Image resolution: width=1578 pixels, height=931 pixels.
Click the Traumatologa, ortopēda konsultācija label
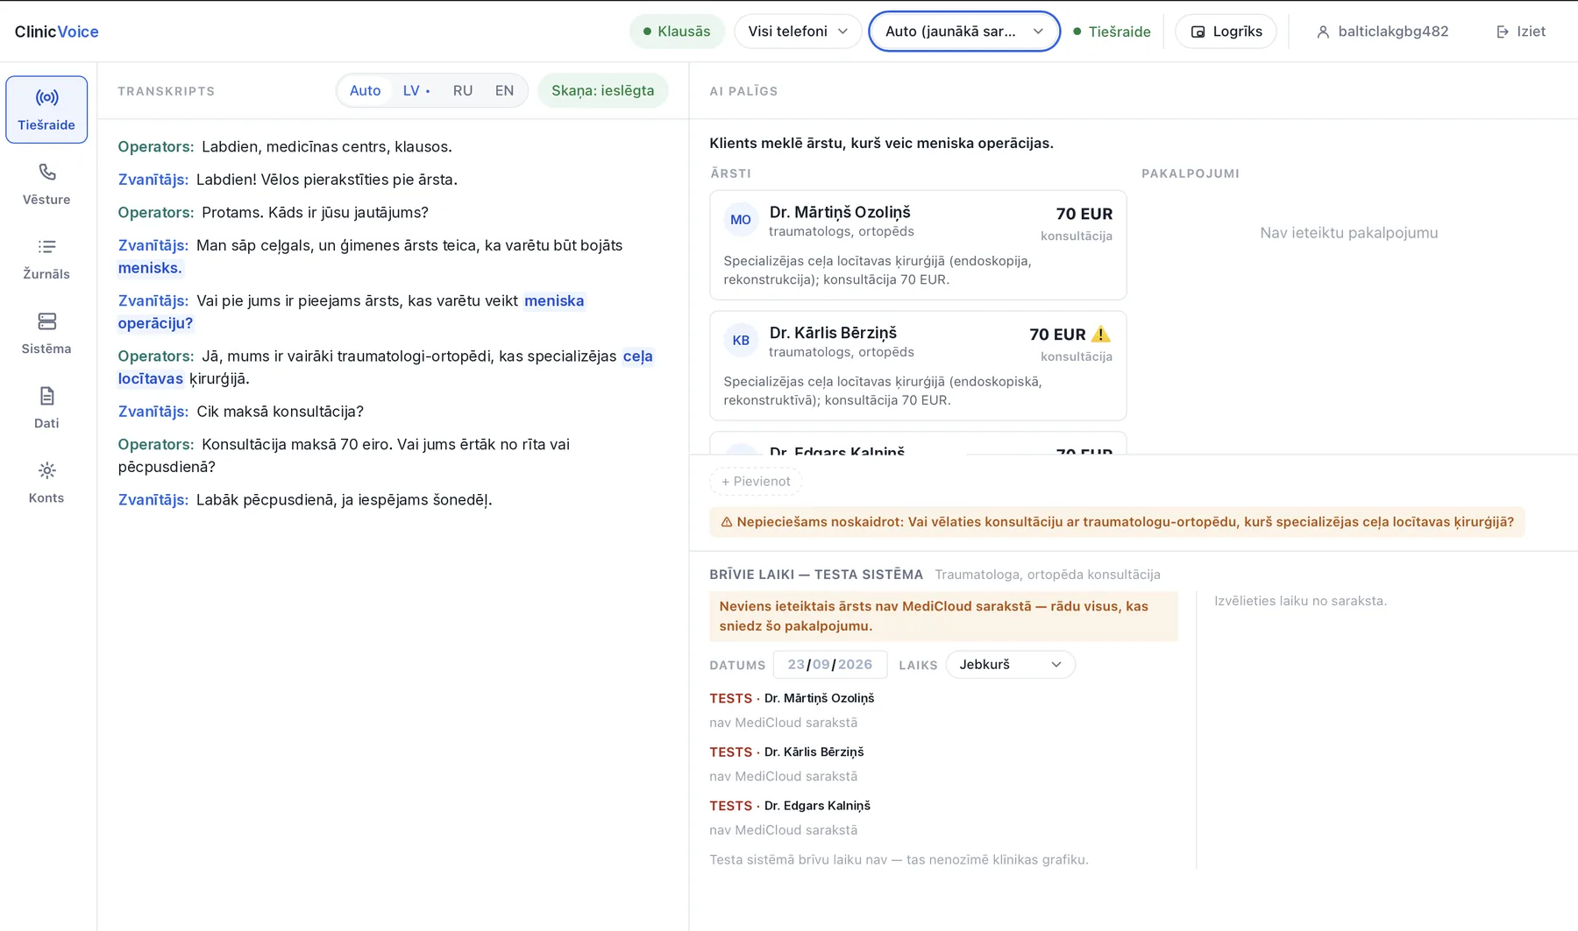click(1047, 575)
